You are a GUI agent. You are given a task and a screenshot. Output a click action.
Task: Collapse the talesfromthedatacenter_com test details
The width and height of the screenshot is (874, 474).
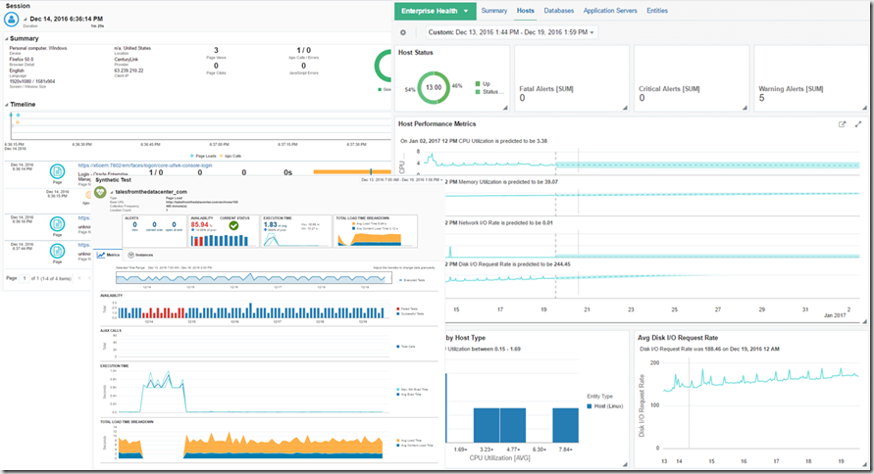[x=112, y=192]
